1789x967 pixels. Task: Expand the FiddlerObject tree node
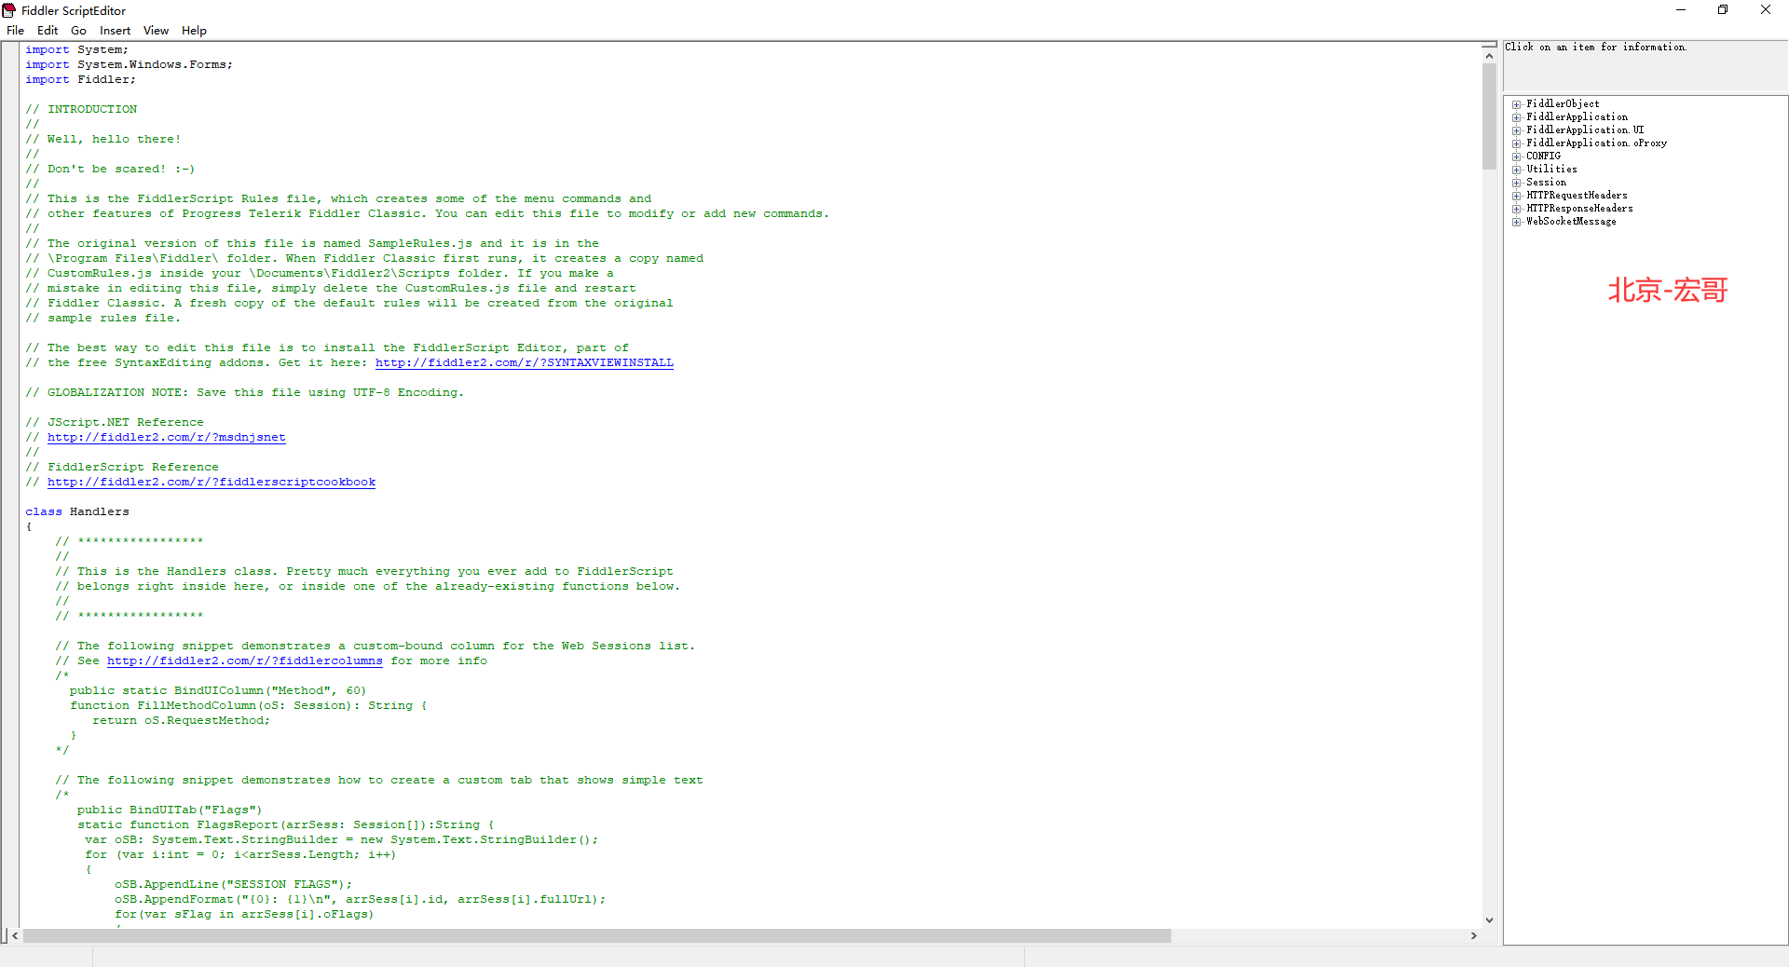(x=1517, y=104)
